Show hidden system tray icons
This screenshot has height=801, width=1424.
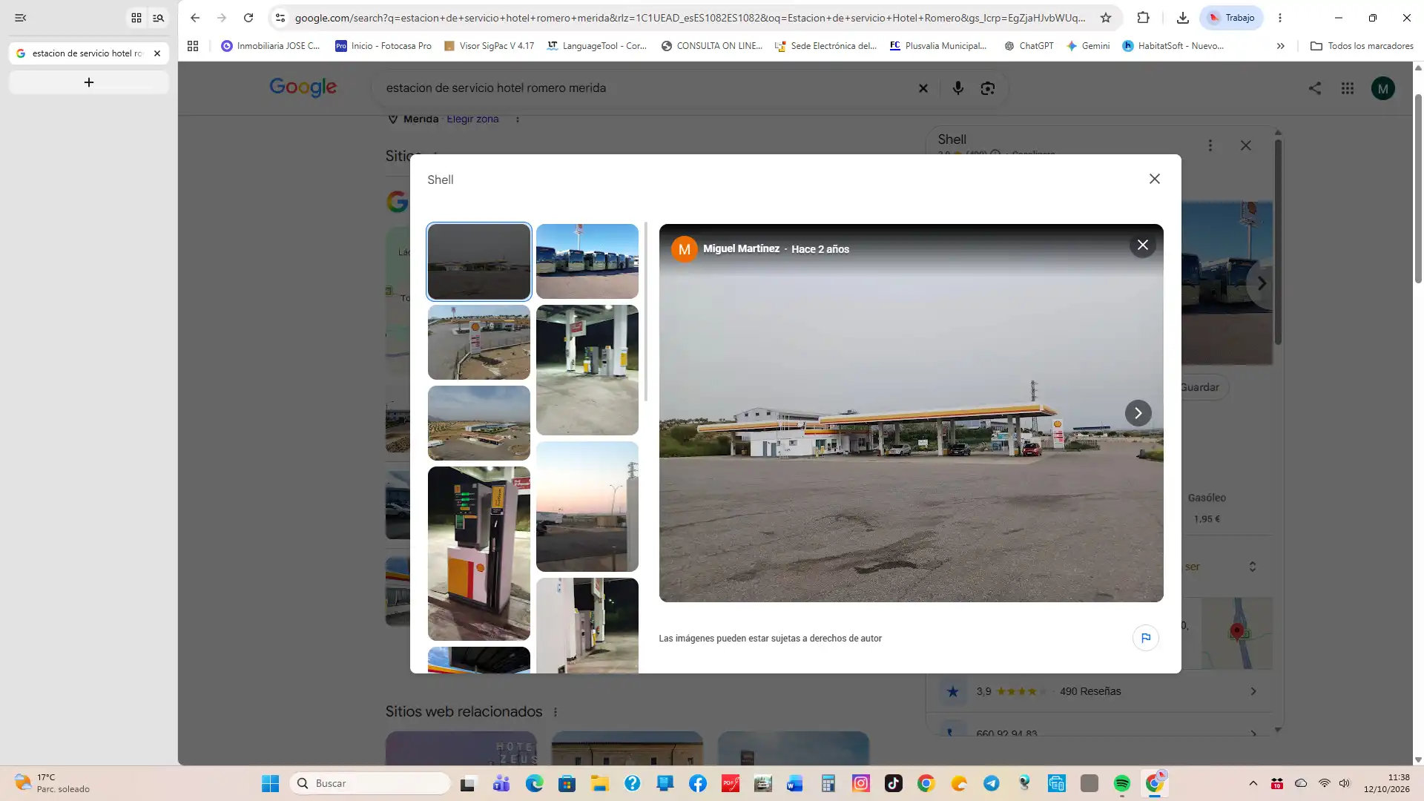[1253, 783]
